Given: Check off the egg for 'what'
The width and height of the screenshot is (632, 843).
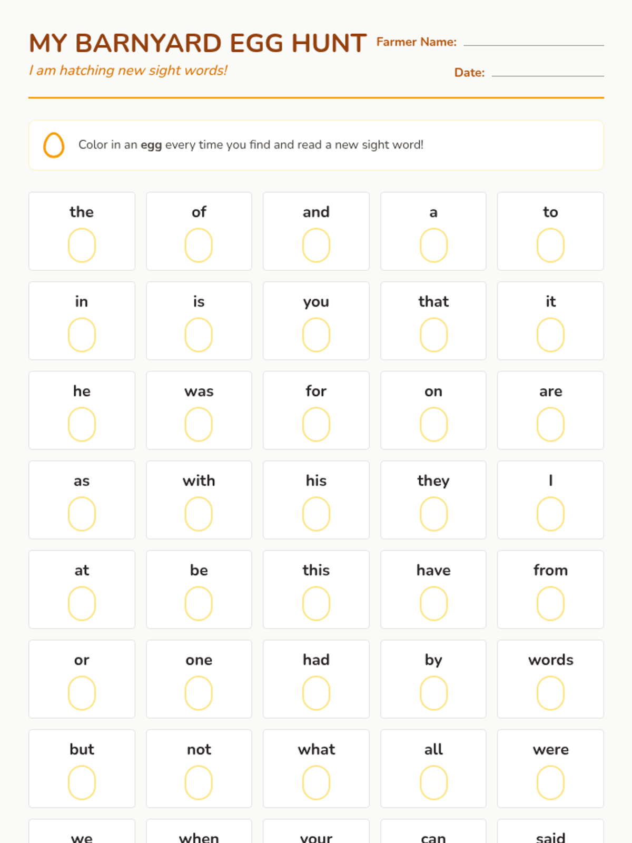Looking at the screenshot, I should click(x=316, y=782).
